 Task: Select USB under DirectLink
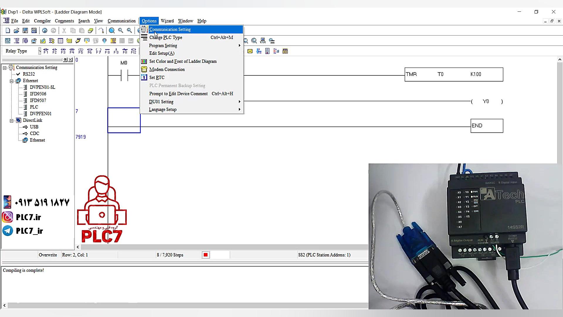click(x=34, y=127)
